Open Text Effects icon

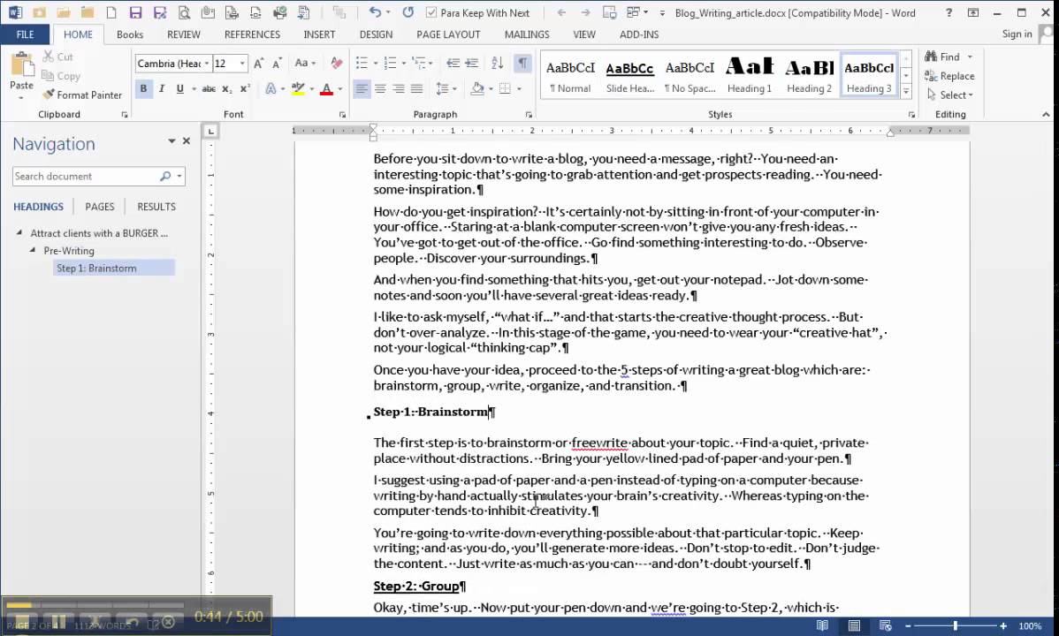[270, 88]
